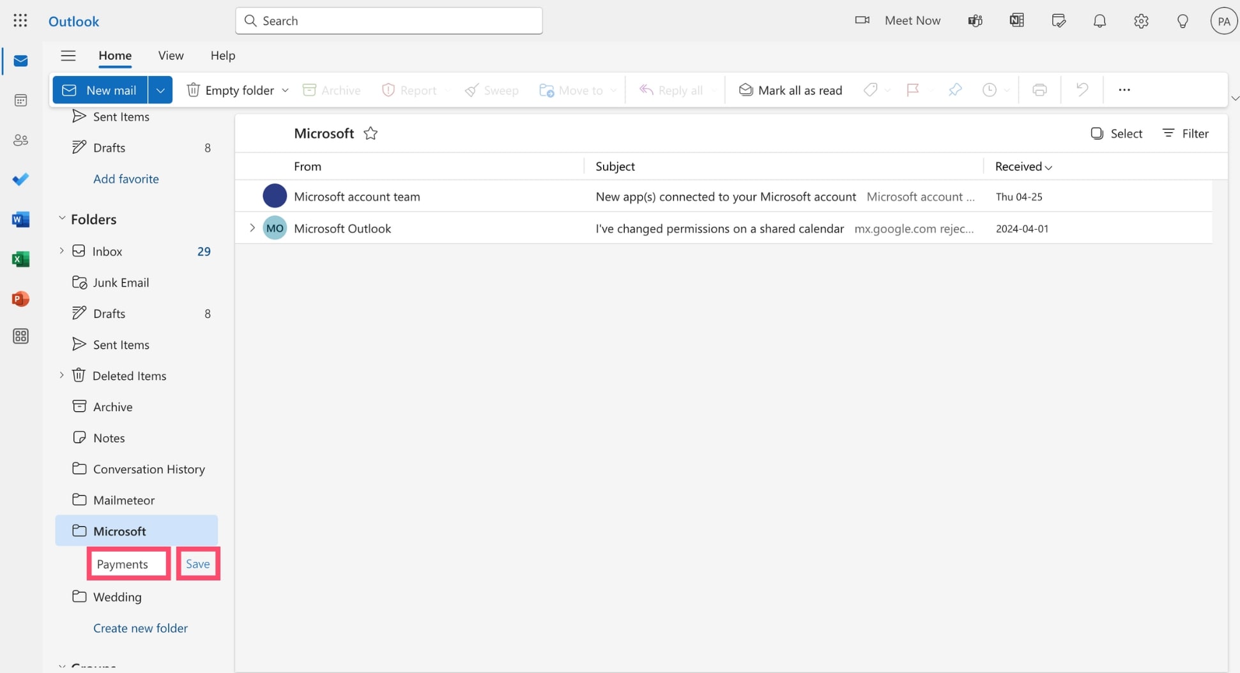
Task: Expand the Inbox folder tree
Action: point(62,251)
